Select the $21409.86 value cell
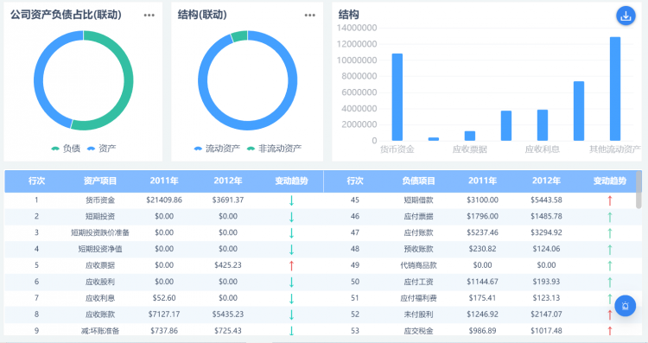 click(164, 200)
